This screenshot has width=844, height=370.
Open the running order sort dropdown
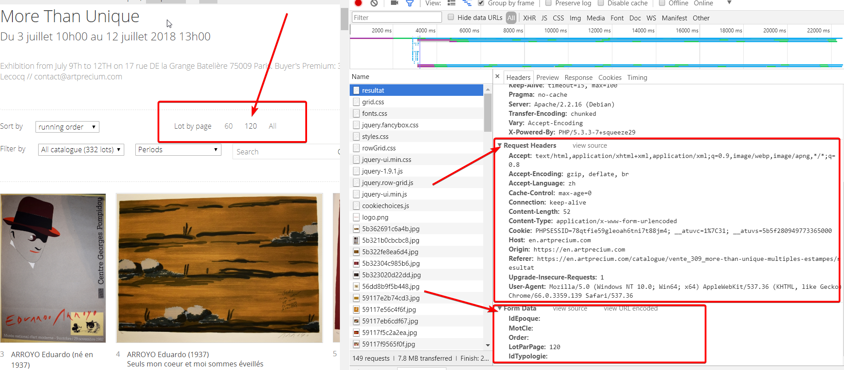click(x=67, y=127)
